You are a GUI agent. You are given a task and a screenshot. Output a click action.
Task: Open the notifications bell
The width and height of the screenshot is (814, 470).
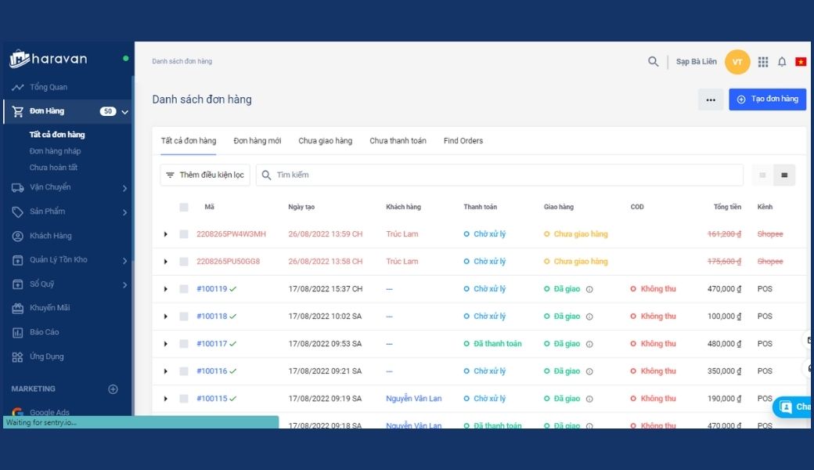tap(782, 62)
